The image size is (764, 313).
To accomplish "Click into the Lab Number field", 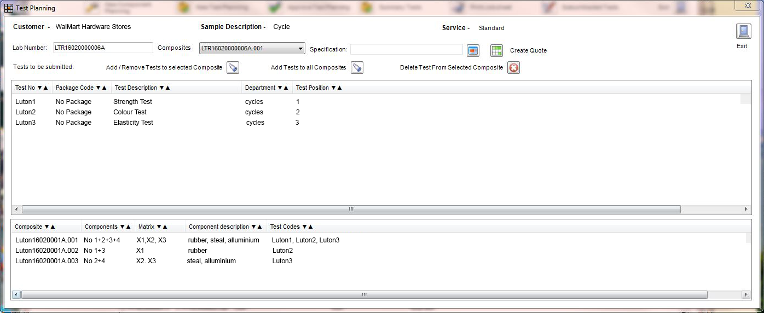I will point(103,48).
